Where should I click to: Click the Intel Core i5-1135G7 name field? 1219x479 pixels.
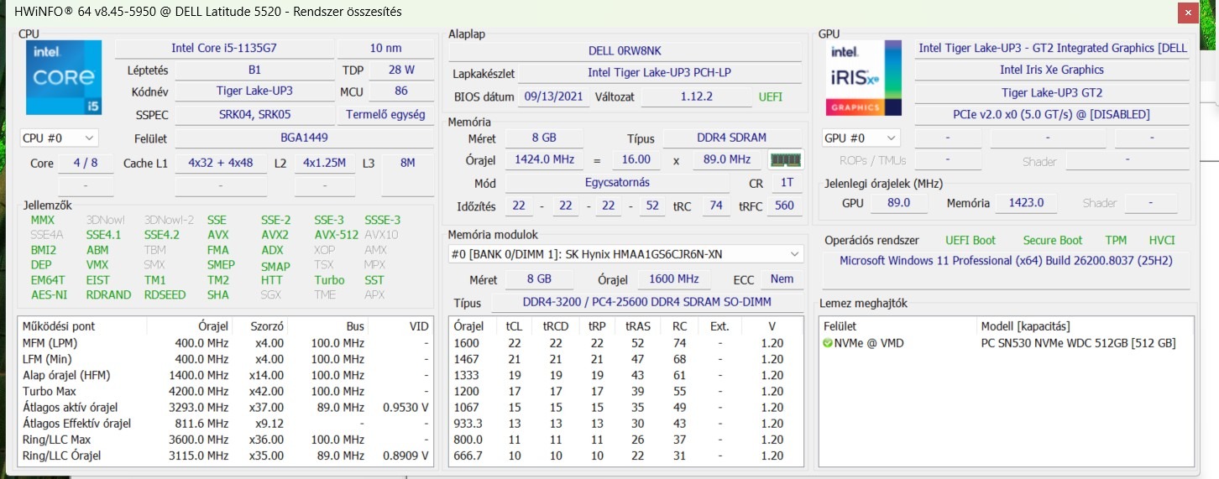pos(223,49)
